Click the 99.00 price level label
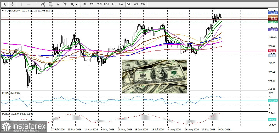279x133 pixels. [x=273, y=51]
